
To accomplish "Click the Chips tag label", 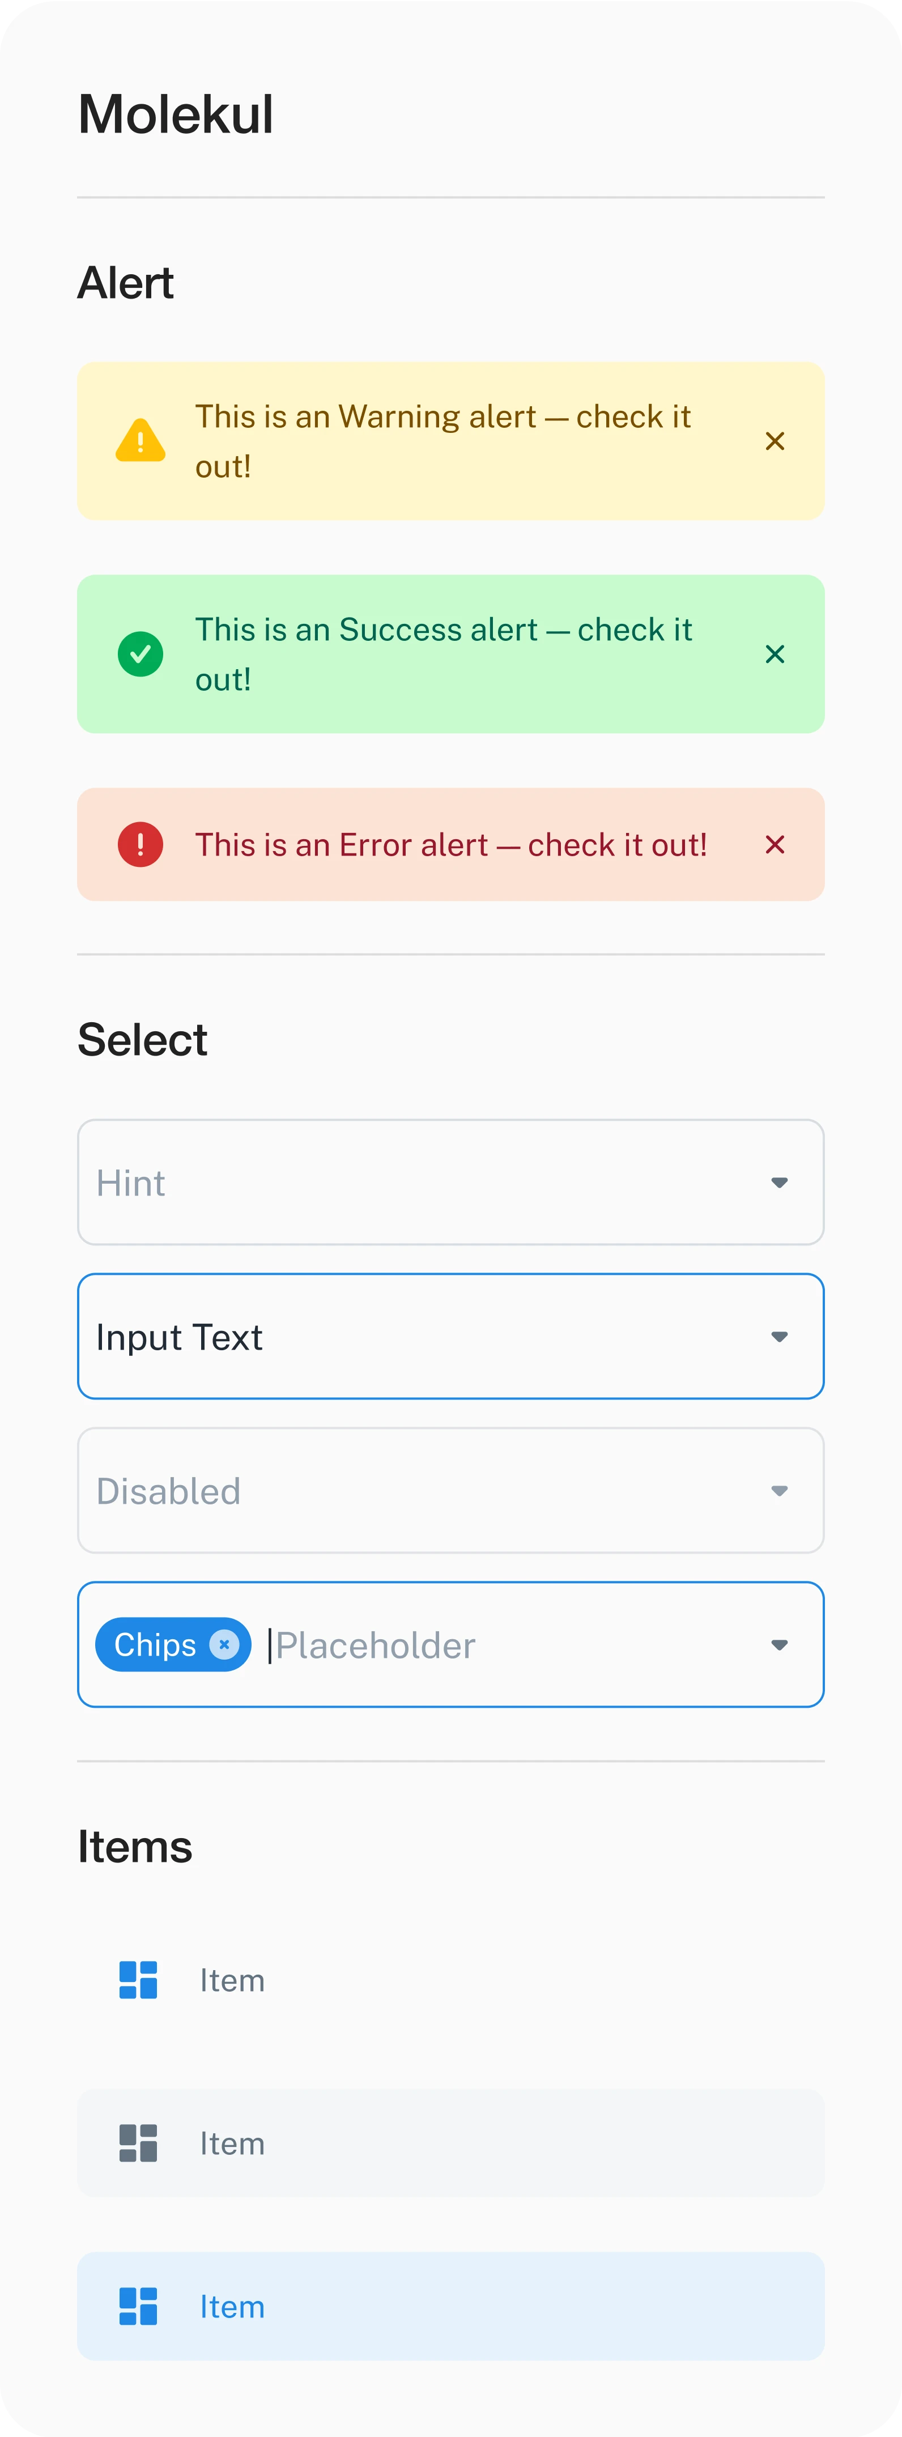I will point(155,1644).
